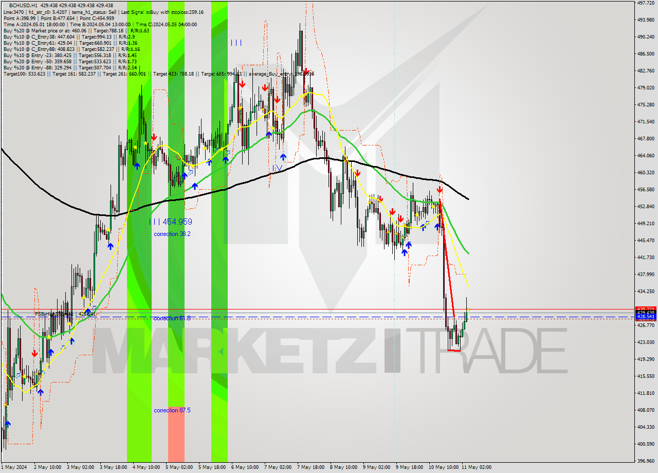Select the 'Buy %20 @ Entry -88: 329.294' line
Image resolution: width=658 pixels, height=473 pixels.
[x=70, y=67]
